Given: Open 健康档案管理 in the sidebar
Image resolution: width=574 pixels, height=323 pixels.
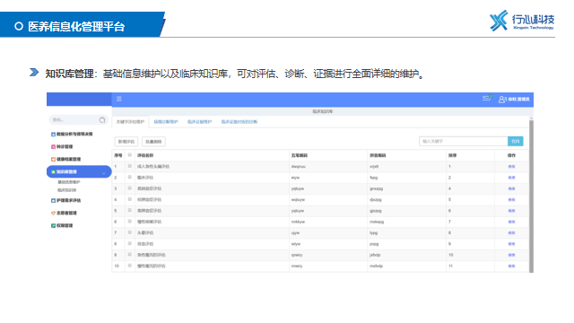Looking at the screenshot, I should [68, 160].
